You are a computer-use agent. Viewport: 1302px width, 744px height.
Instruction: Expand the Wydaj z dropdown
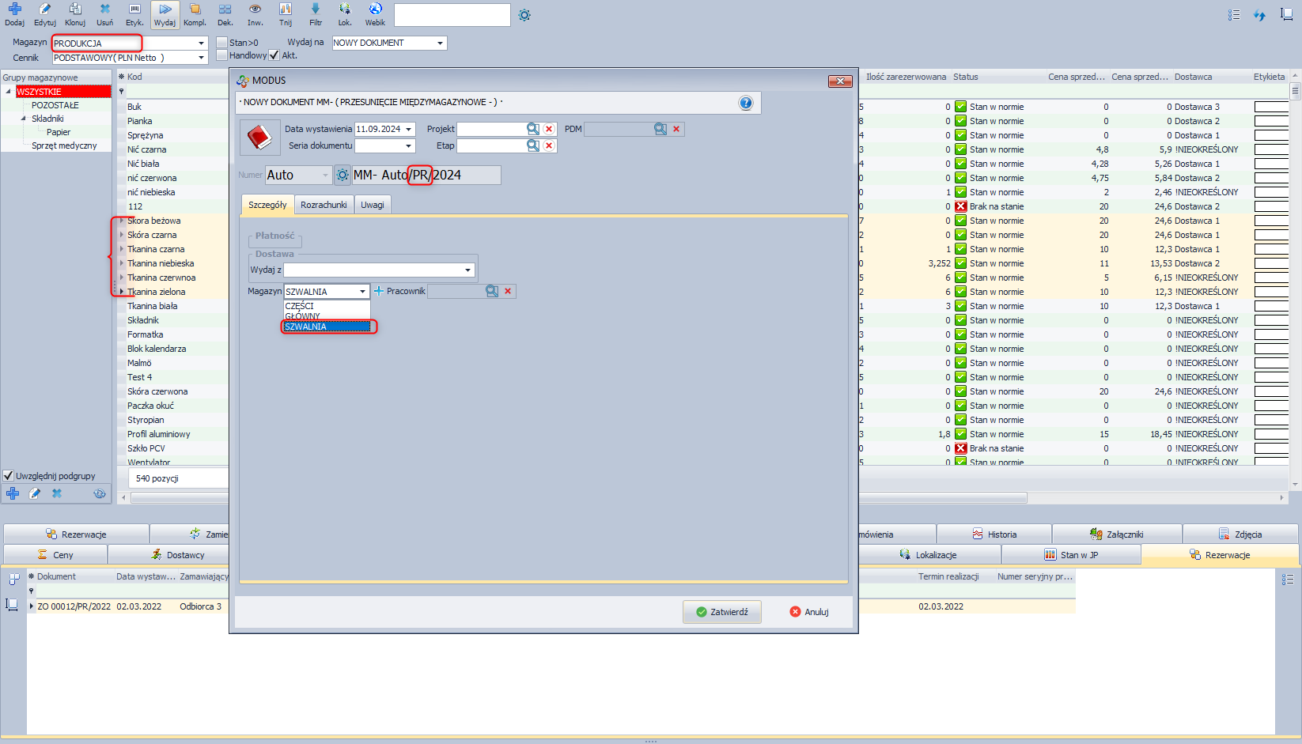tap(467, 270)
